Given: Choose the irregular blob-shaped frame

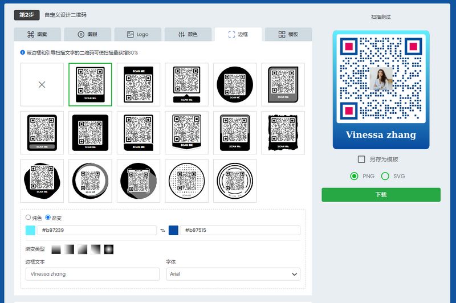Looking at the screenshot, I should coord(42,181).
